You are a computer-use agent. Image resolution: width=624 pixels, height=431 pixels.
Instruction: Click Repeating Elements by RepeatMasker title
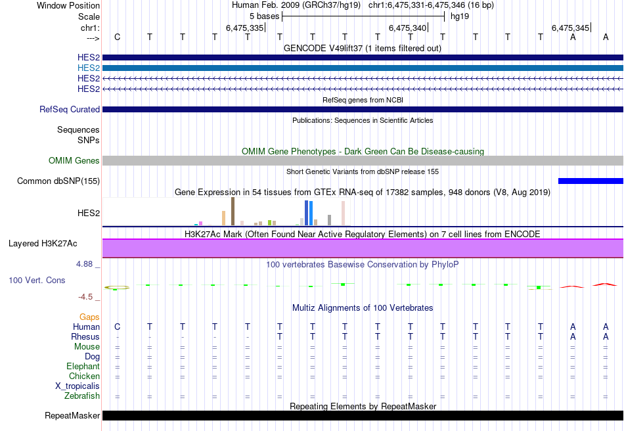(x=363, y=406)
